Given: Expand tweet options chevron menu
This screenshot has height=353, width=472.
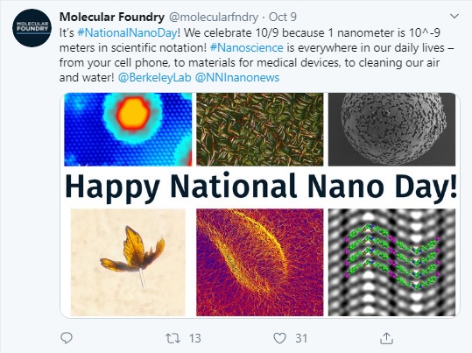Looking at the screenshot, I should point(454,17).
